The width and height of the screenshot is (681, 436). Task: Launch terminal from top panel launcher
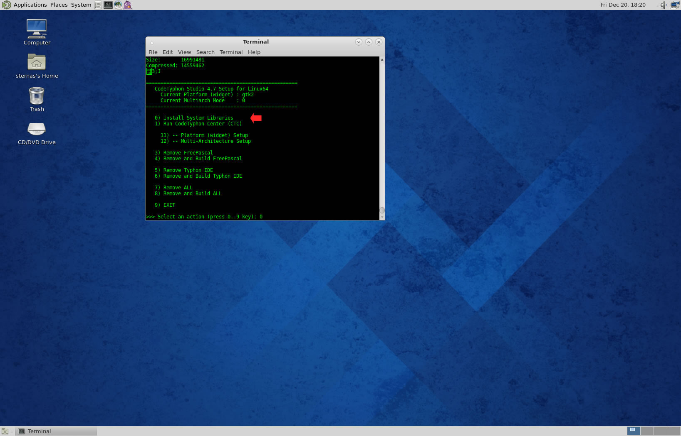108,5
